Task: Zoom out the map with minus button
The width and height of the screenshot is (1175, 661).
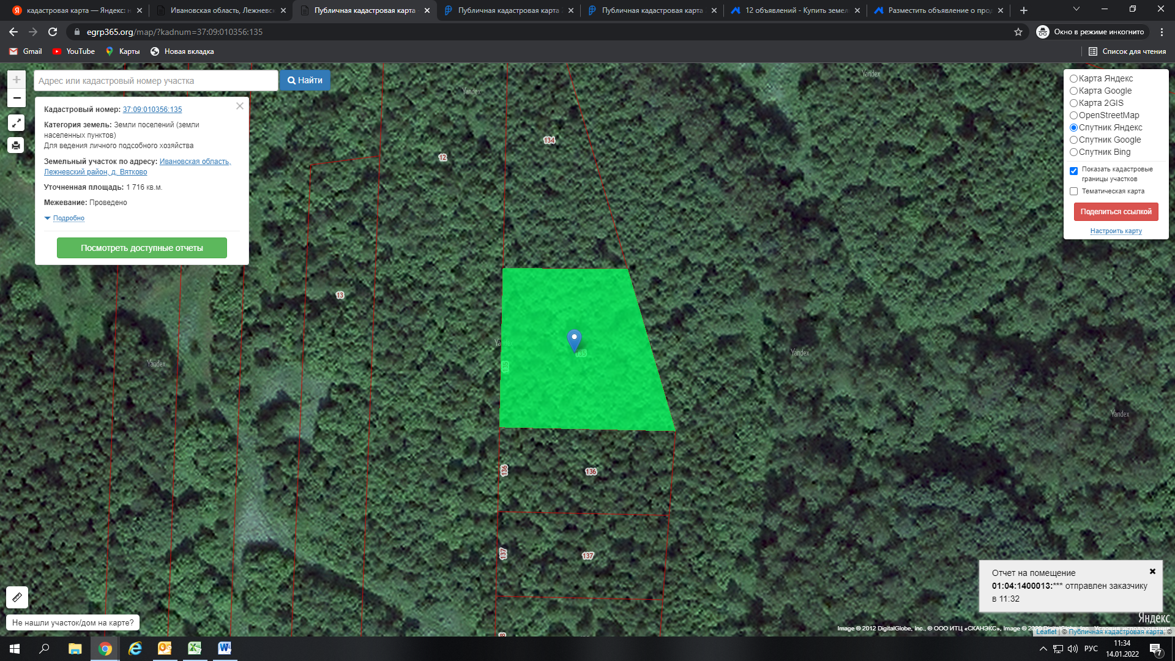Action: (17, 98)
